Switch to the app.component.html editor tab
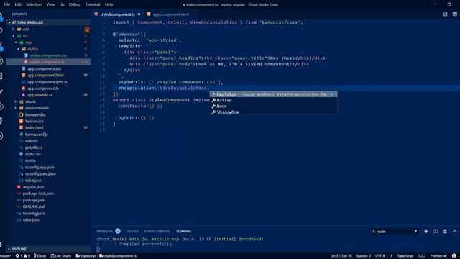This screenshot has height=259, width=460. pyautogui.click(x=171, y=14)
